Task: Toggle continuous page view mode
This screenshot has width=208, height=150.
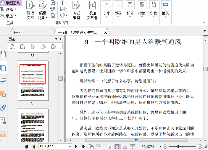Action: [x=117, y=146]
